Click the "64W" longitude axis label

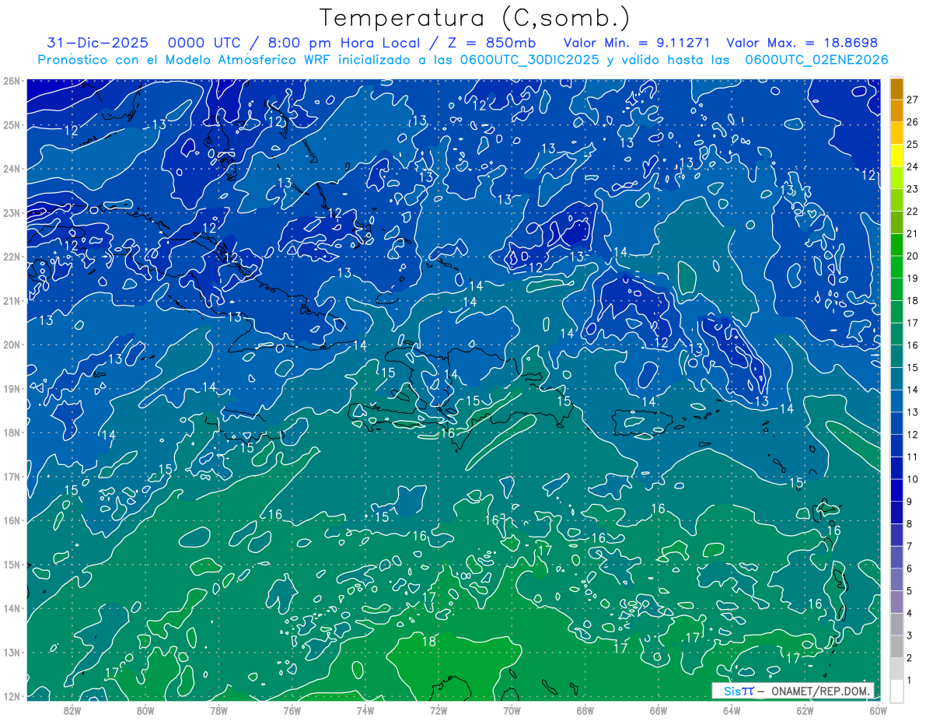click(x=731, y=710)
